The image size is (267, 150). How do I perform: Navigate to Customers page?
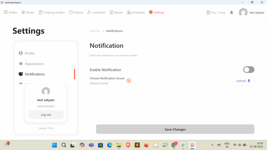[96, 12]
